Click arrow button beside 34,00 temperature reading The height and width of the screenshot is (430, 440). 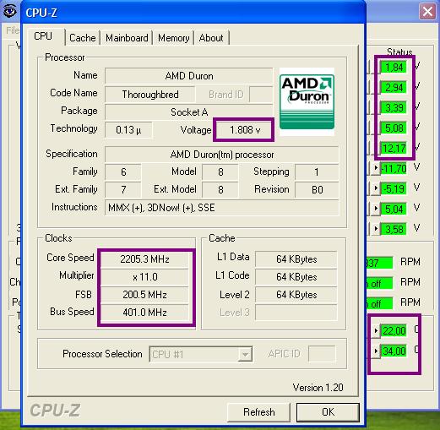click(x=376, y=351)
